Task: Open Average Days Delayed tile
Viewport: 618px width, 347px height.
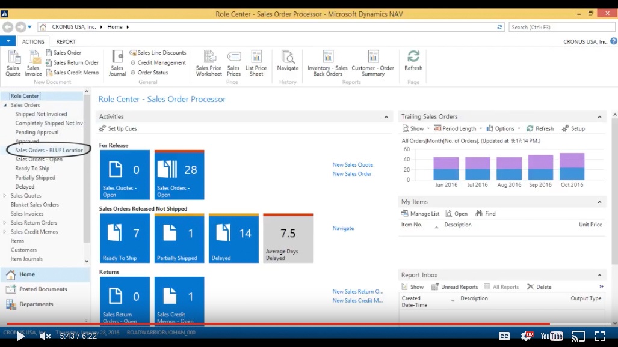Action: point(288,238)
